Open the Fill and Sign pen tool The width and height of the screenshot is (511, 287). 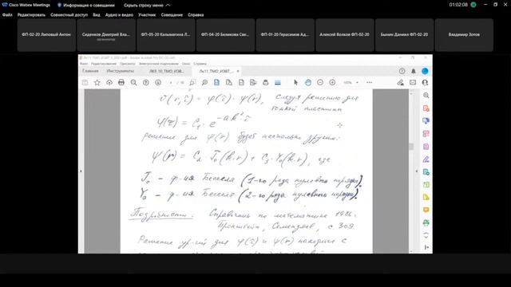pos(426,159)
